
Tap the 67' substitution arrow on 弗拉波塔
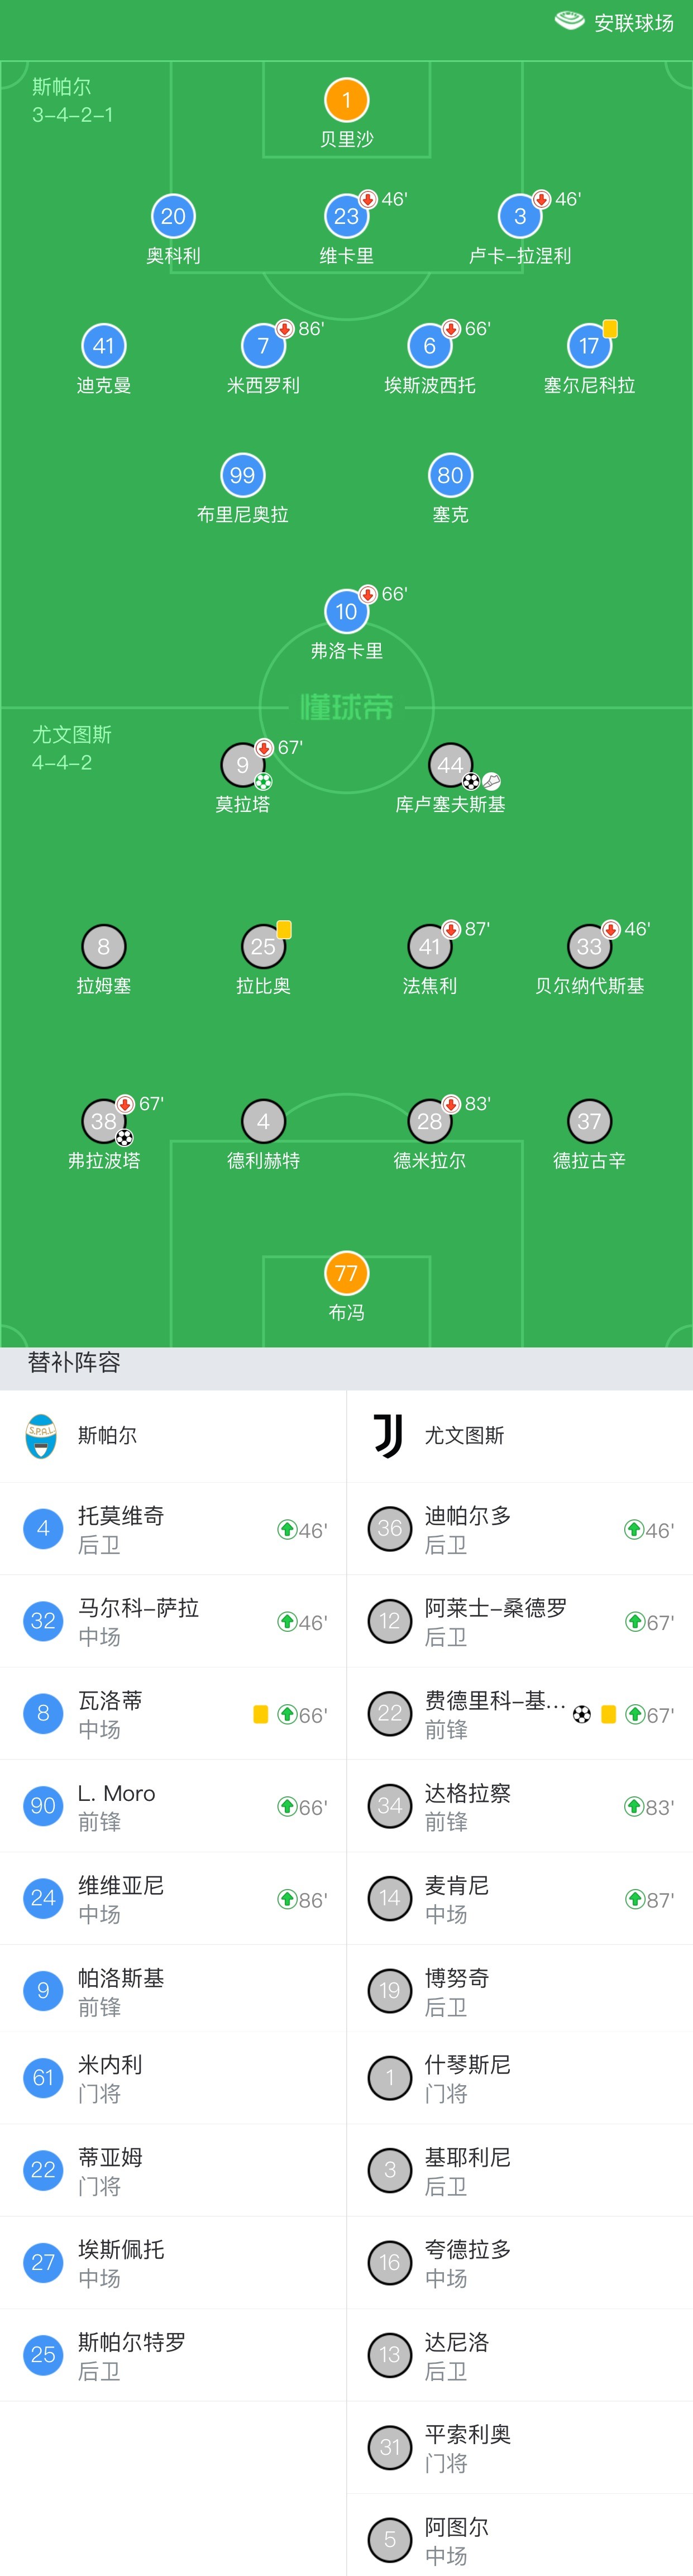[x=125, y=1104]
